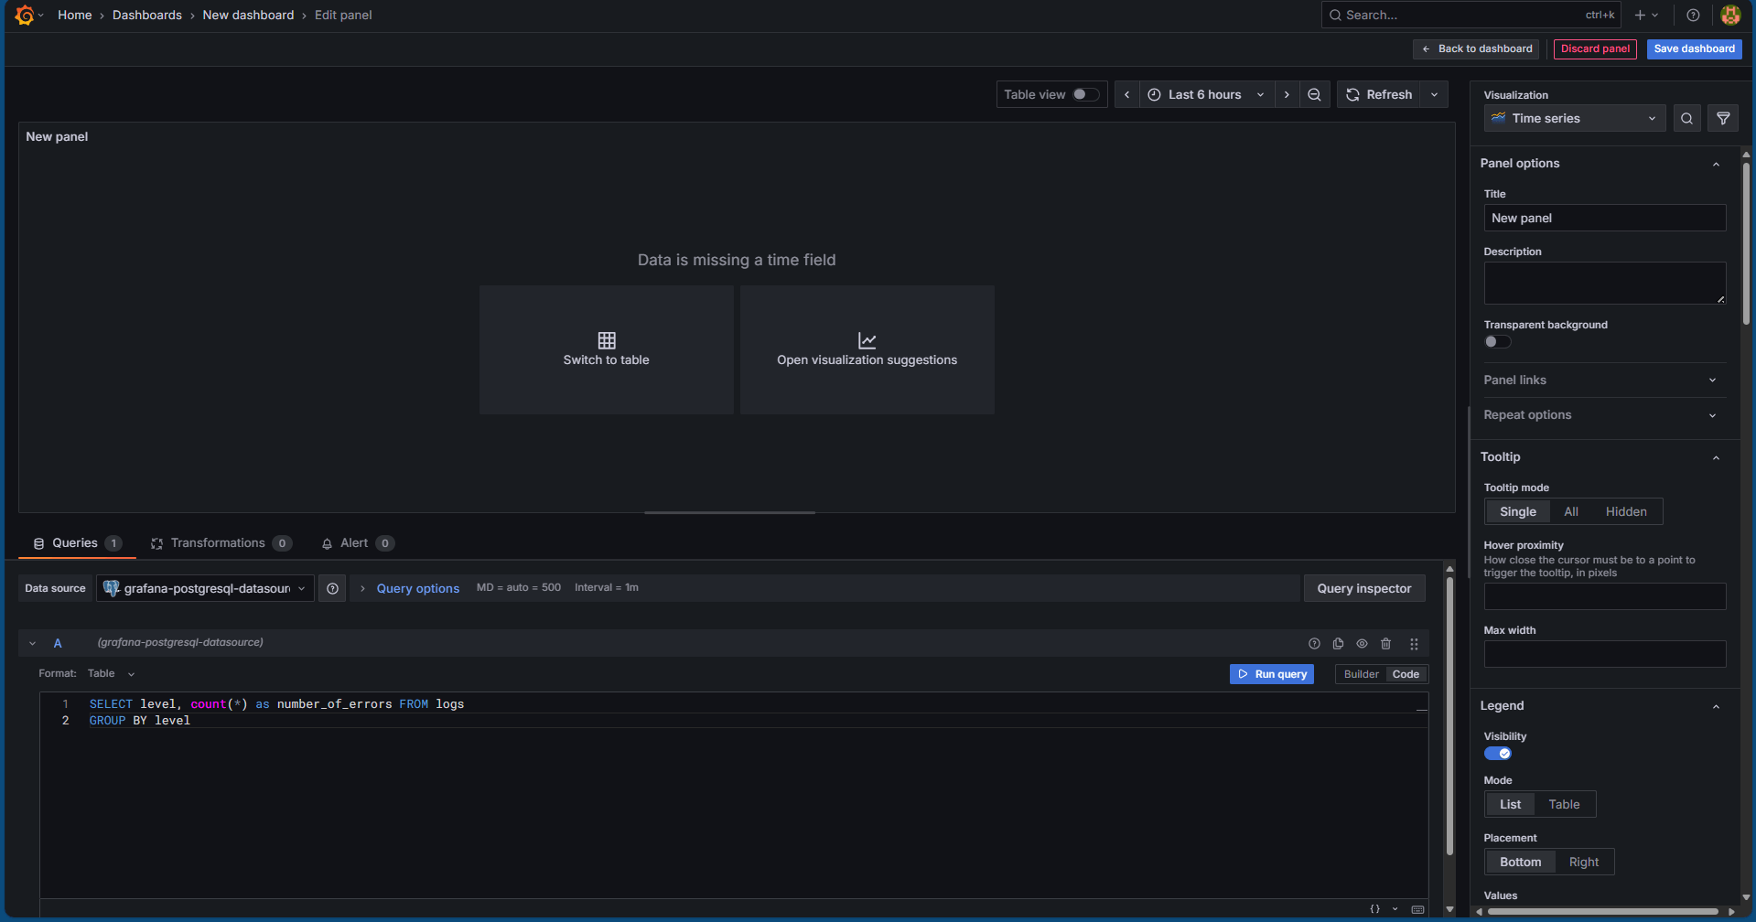Show help for query A

pos(1314,643)
